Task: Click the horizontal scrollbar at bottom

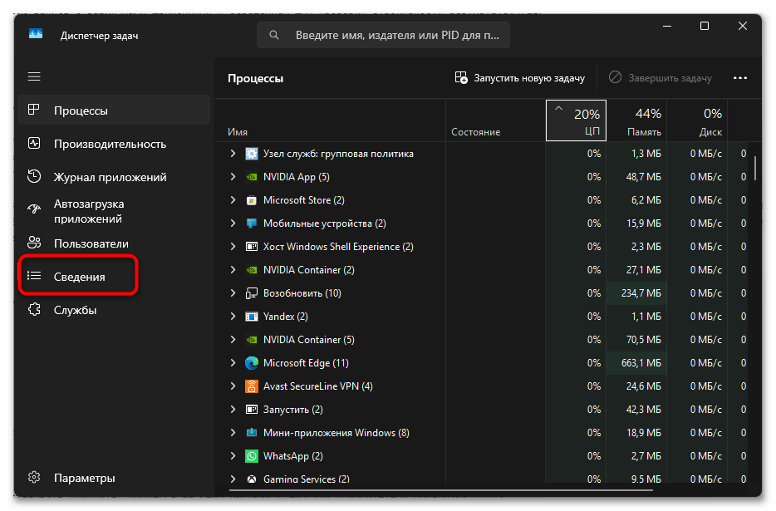Action: pyautogui.click(x=441, y=490)
